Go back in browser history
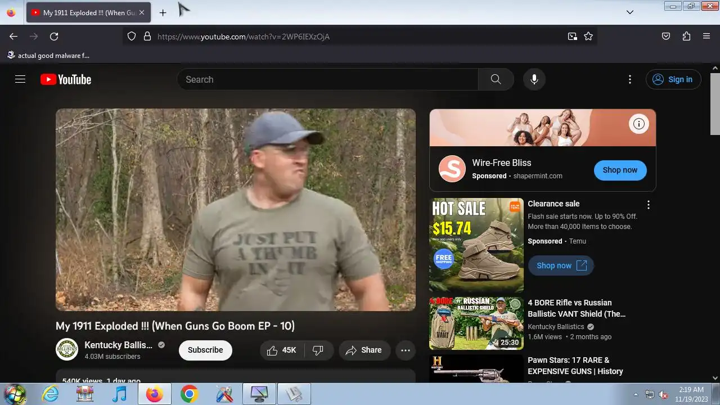Viewport: 720px width, 405px height. pyautogui.click(x=13, y=36)
